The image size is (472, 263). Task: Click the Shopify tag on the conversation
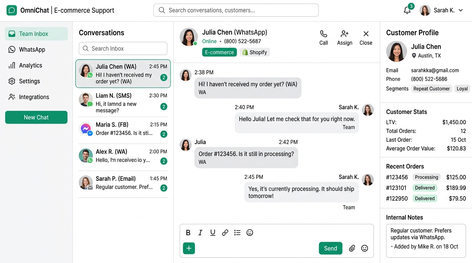click(255, 52)
